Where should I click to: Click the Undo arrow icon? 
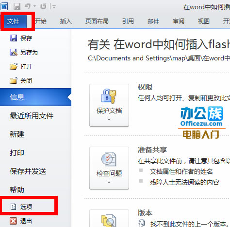click(x=28, y=6)
